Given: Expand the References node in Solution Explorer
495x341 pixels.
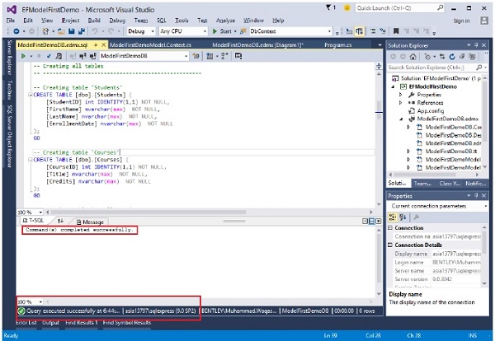Looking at the screenshot, I should click(400, 101).
